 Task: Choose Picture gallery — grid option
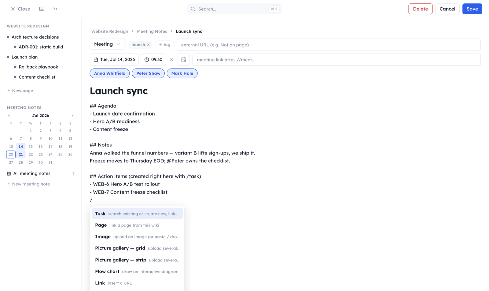pyautogui.click(x=137, y=248)
